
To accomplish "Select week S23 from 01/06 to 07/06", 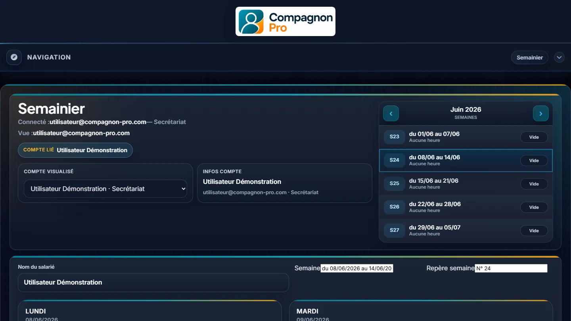I will [x=466, y=137].
